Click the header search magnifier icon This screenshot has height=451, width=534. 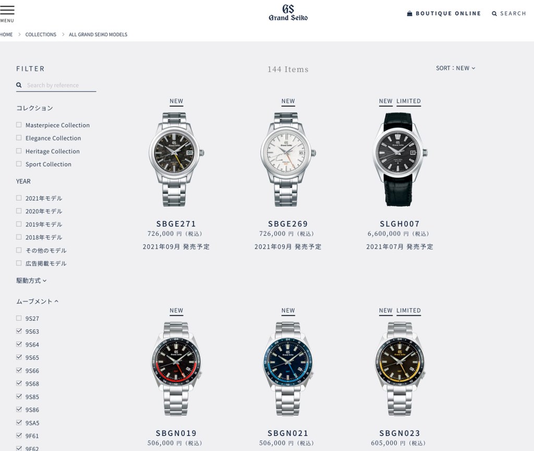(x=494, y=14)
